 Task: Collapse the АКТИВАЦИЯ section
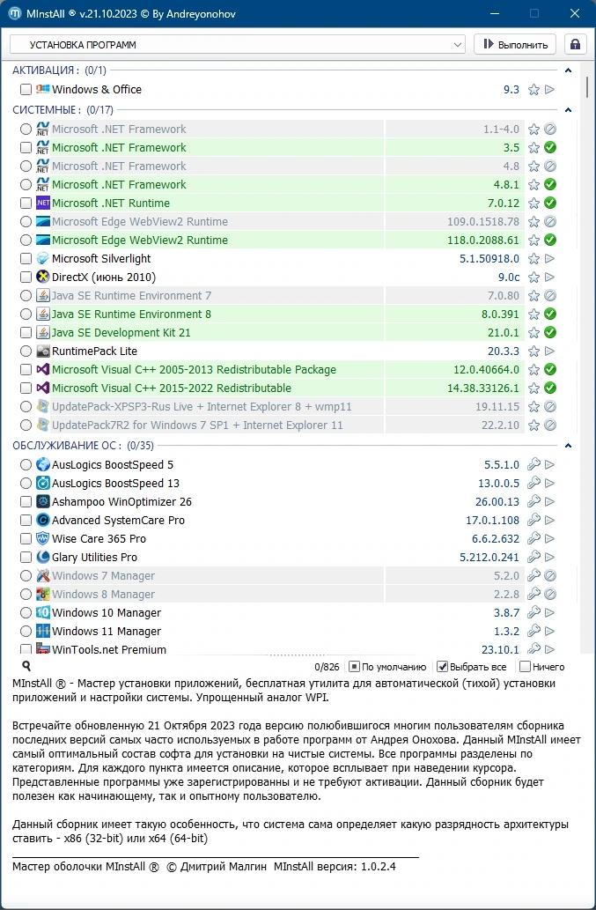point(568,70)
